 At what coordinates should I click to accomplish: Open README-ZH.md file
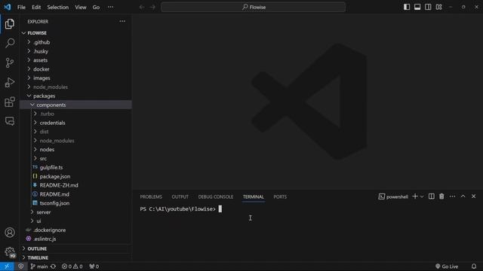tap(76, 185)
